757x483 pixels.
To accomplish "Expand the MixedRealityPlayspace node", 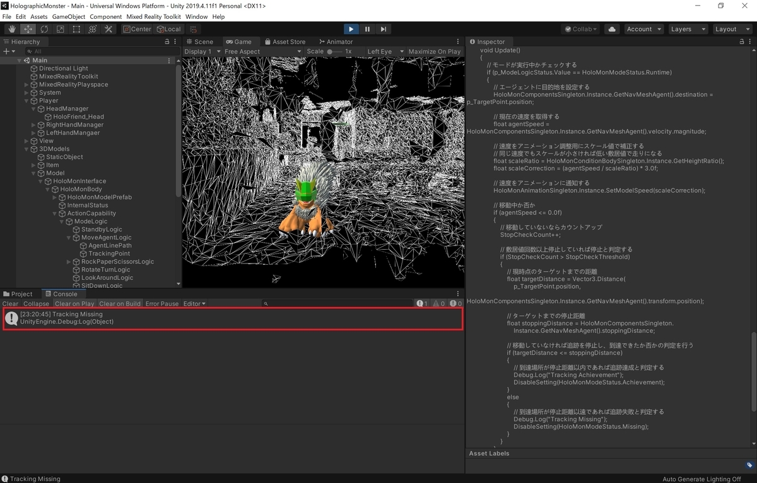I will (x=26, y=84).
